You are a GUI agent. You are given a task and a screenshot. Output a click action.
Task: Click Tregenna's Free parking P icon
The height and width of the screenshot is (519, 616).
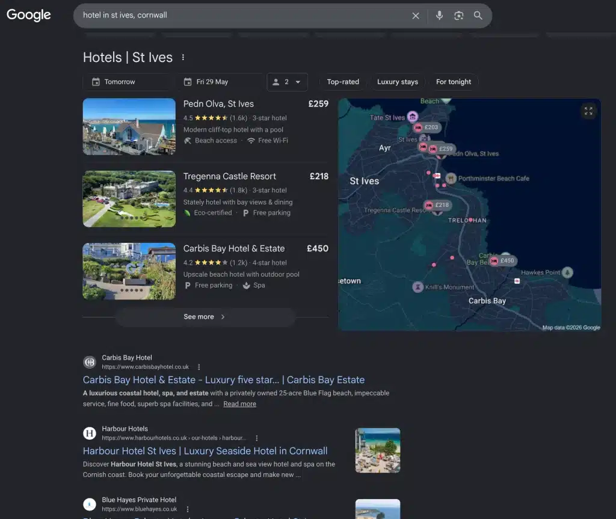tap(246, 213)
